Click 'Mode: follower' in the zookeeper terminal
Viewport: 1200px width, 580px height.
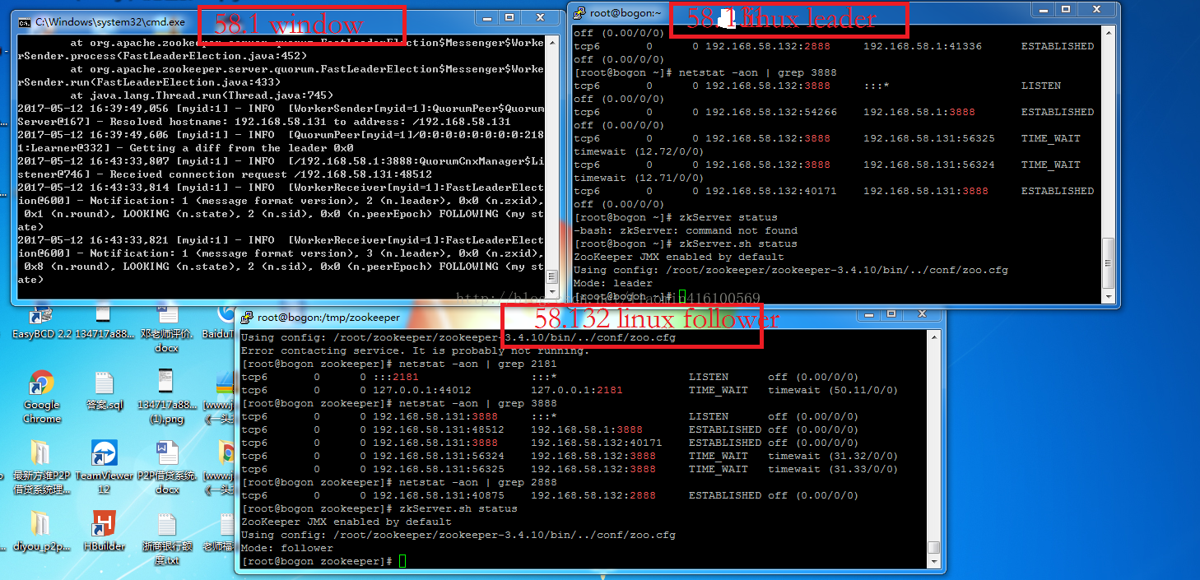click(x=287, y=548)
